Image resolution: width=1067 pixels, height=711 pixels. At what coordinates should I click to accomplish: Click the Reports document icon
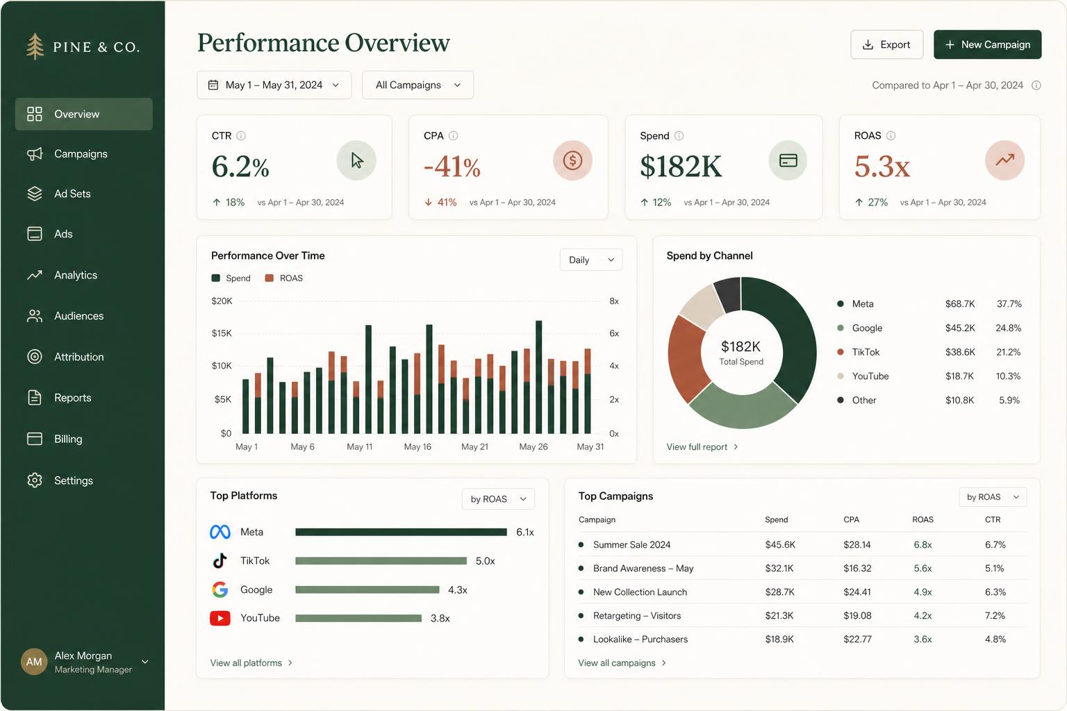click(35, 398)
